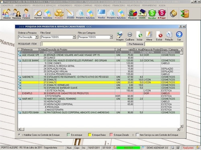Viewport: 201px width, 150px height.
Task: Open the Clientes icon in main toolbar
Action: (7, 14)
